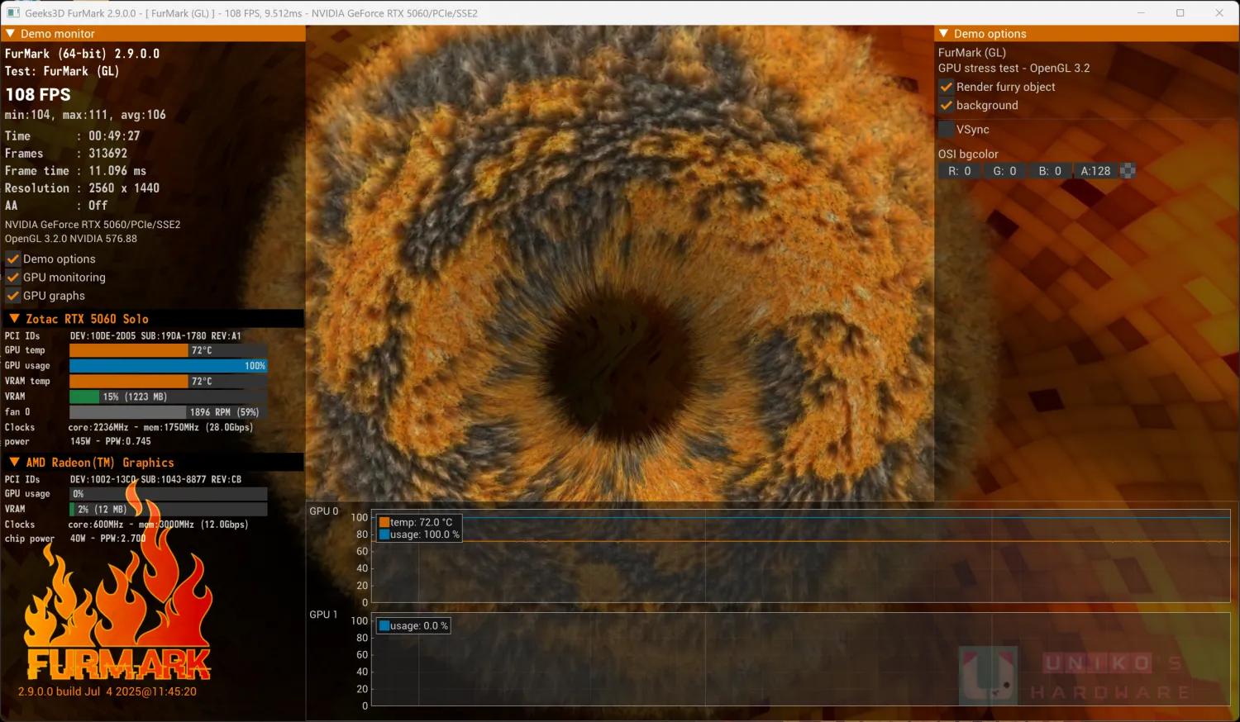1240x722 pixels.
Task: Click the Frame time 11.096 ms value
Action: tap(117, 170)
